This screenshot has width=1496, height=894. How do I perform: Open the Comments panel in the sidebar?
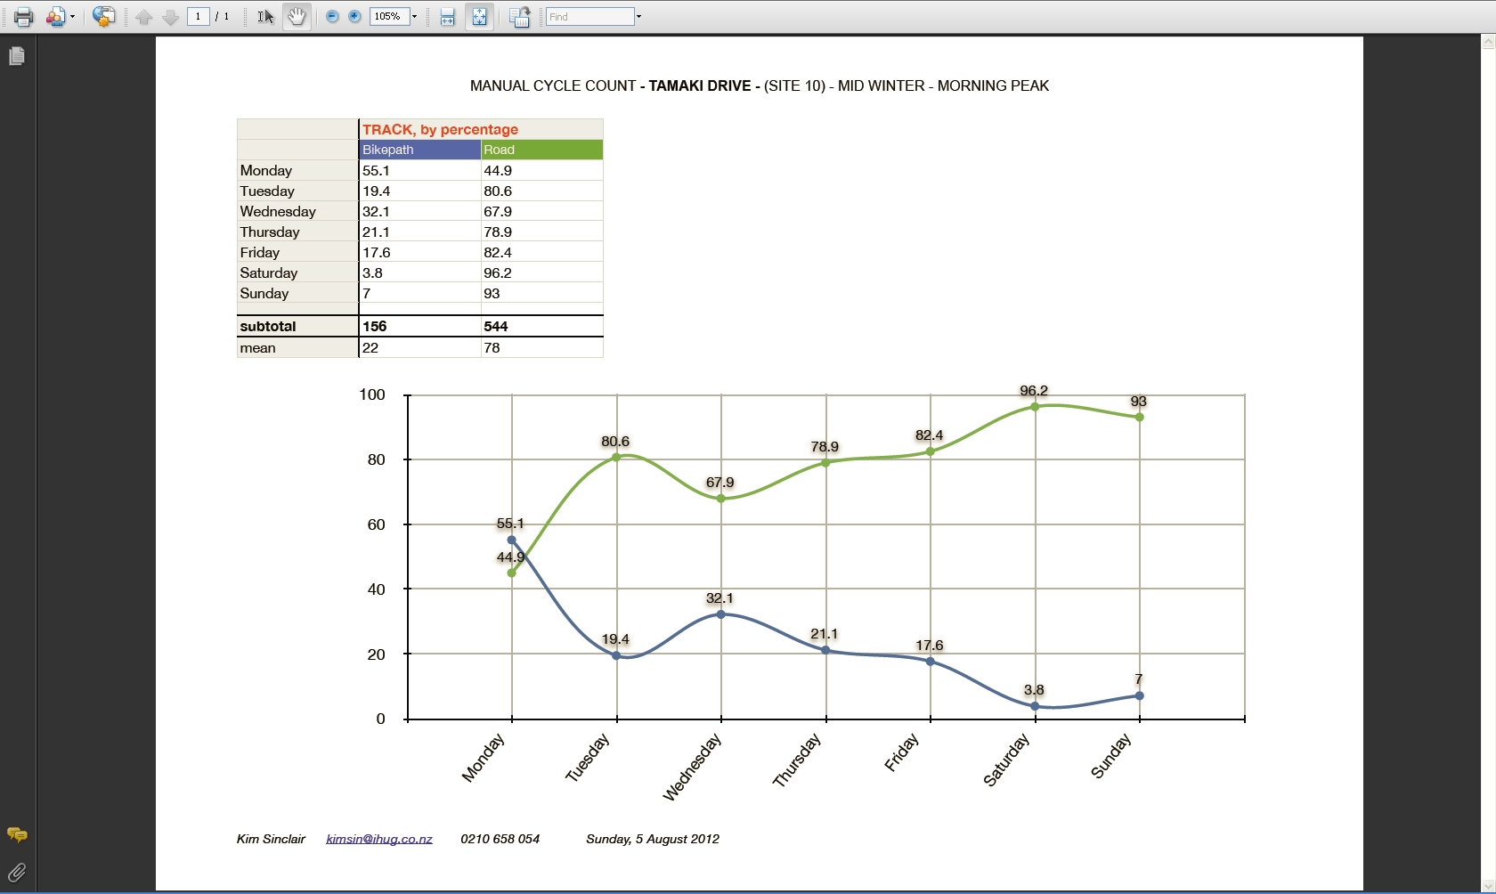(17, 834)
